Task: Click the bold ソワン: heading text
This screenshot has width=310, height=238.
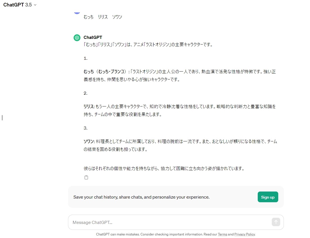Action: click(89, 142)
